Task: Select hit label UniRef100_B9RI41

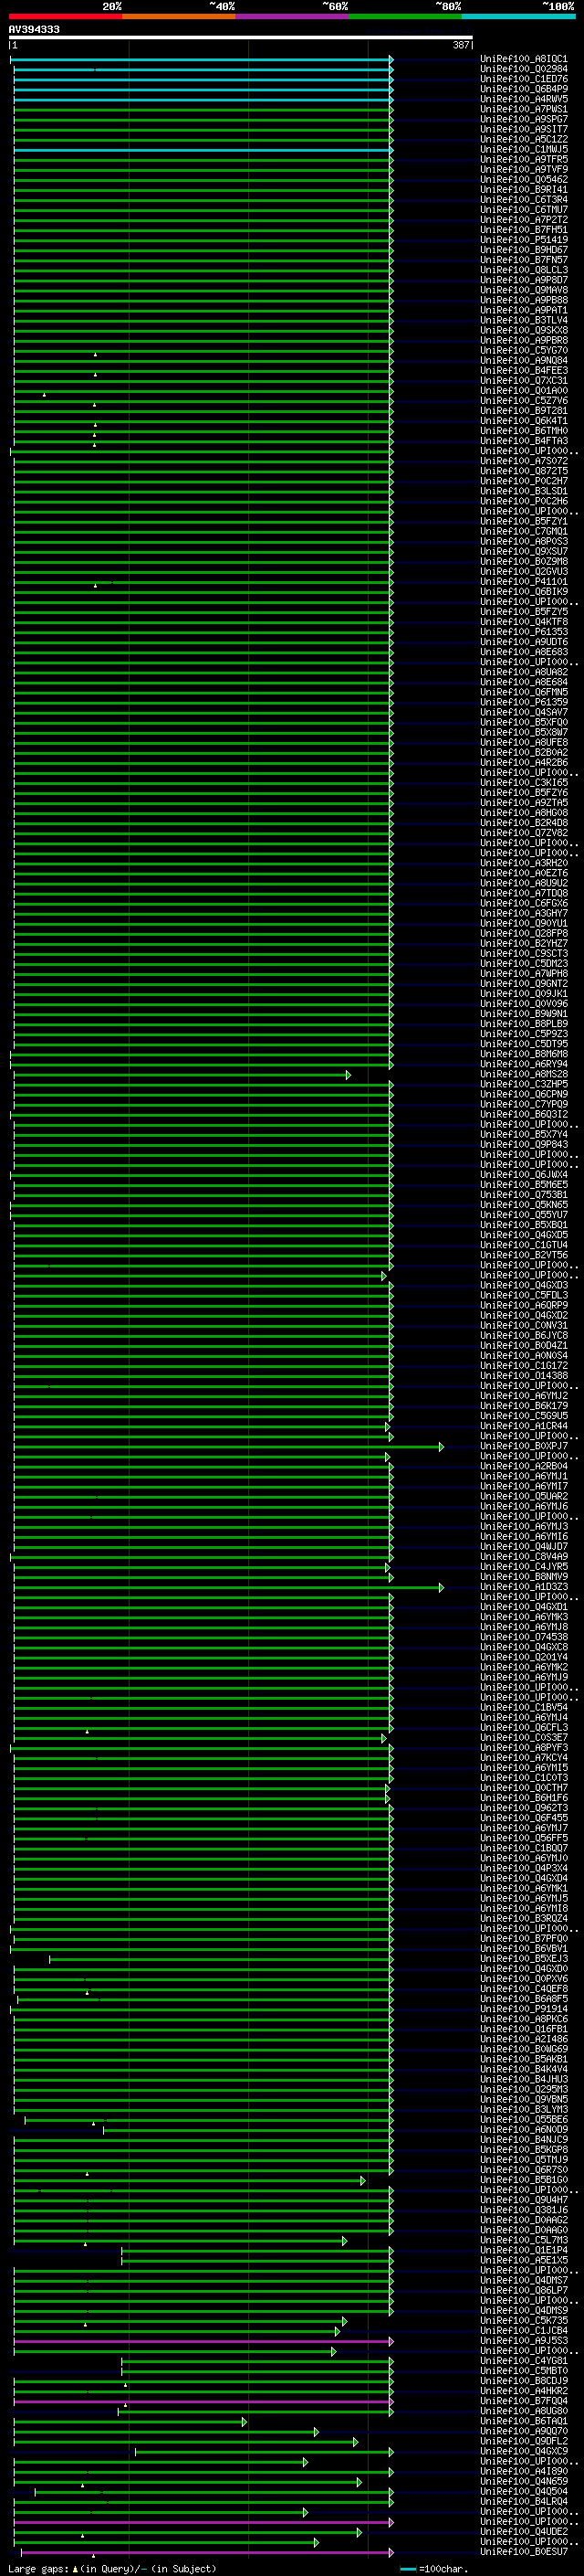Action: tap(524, 190)
